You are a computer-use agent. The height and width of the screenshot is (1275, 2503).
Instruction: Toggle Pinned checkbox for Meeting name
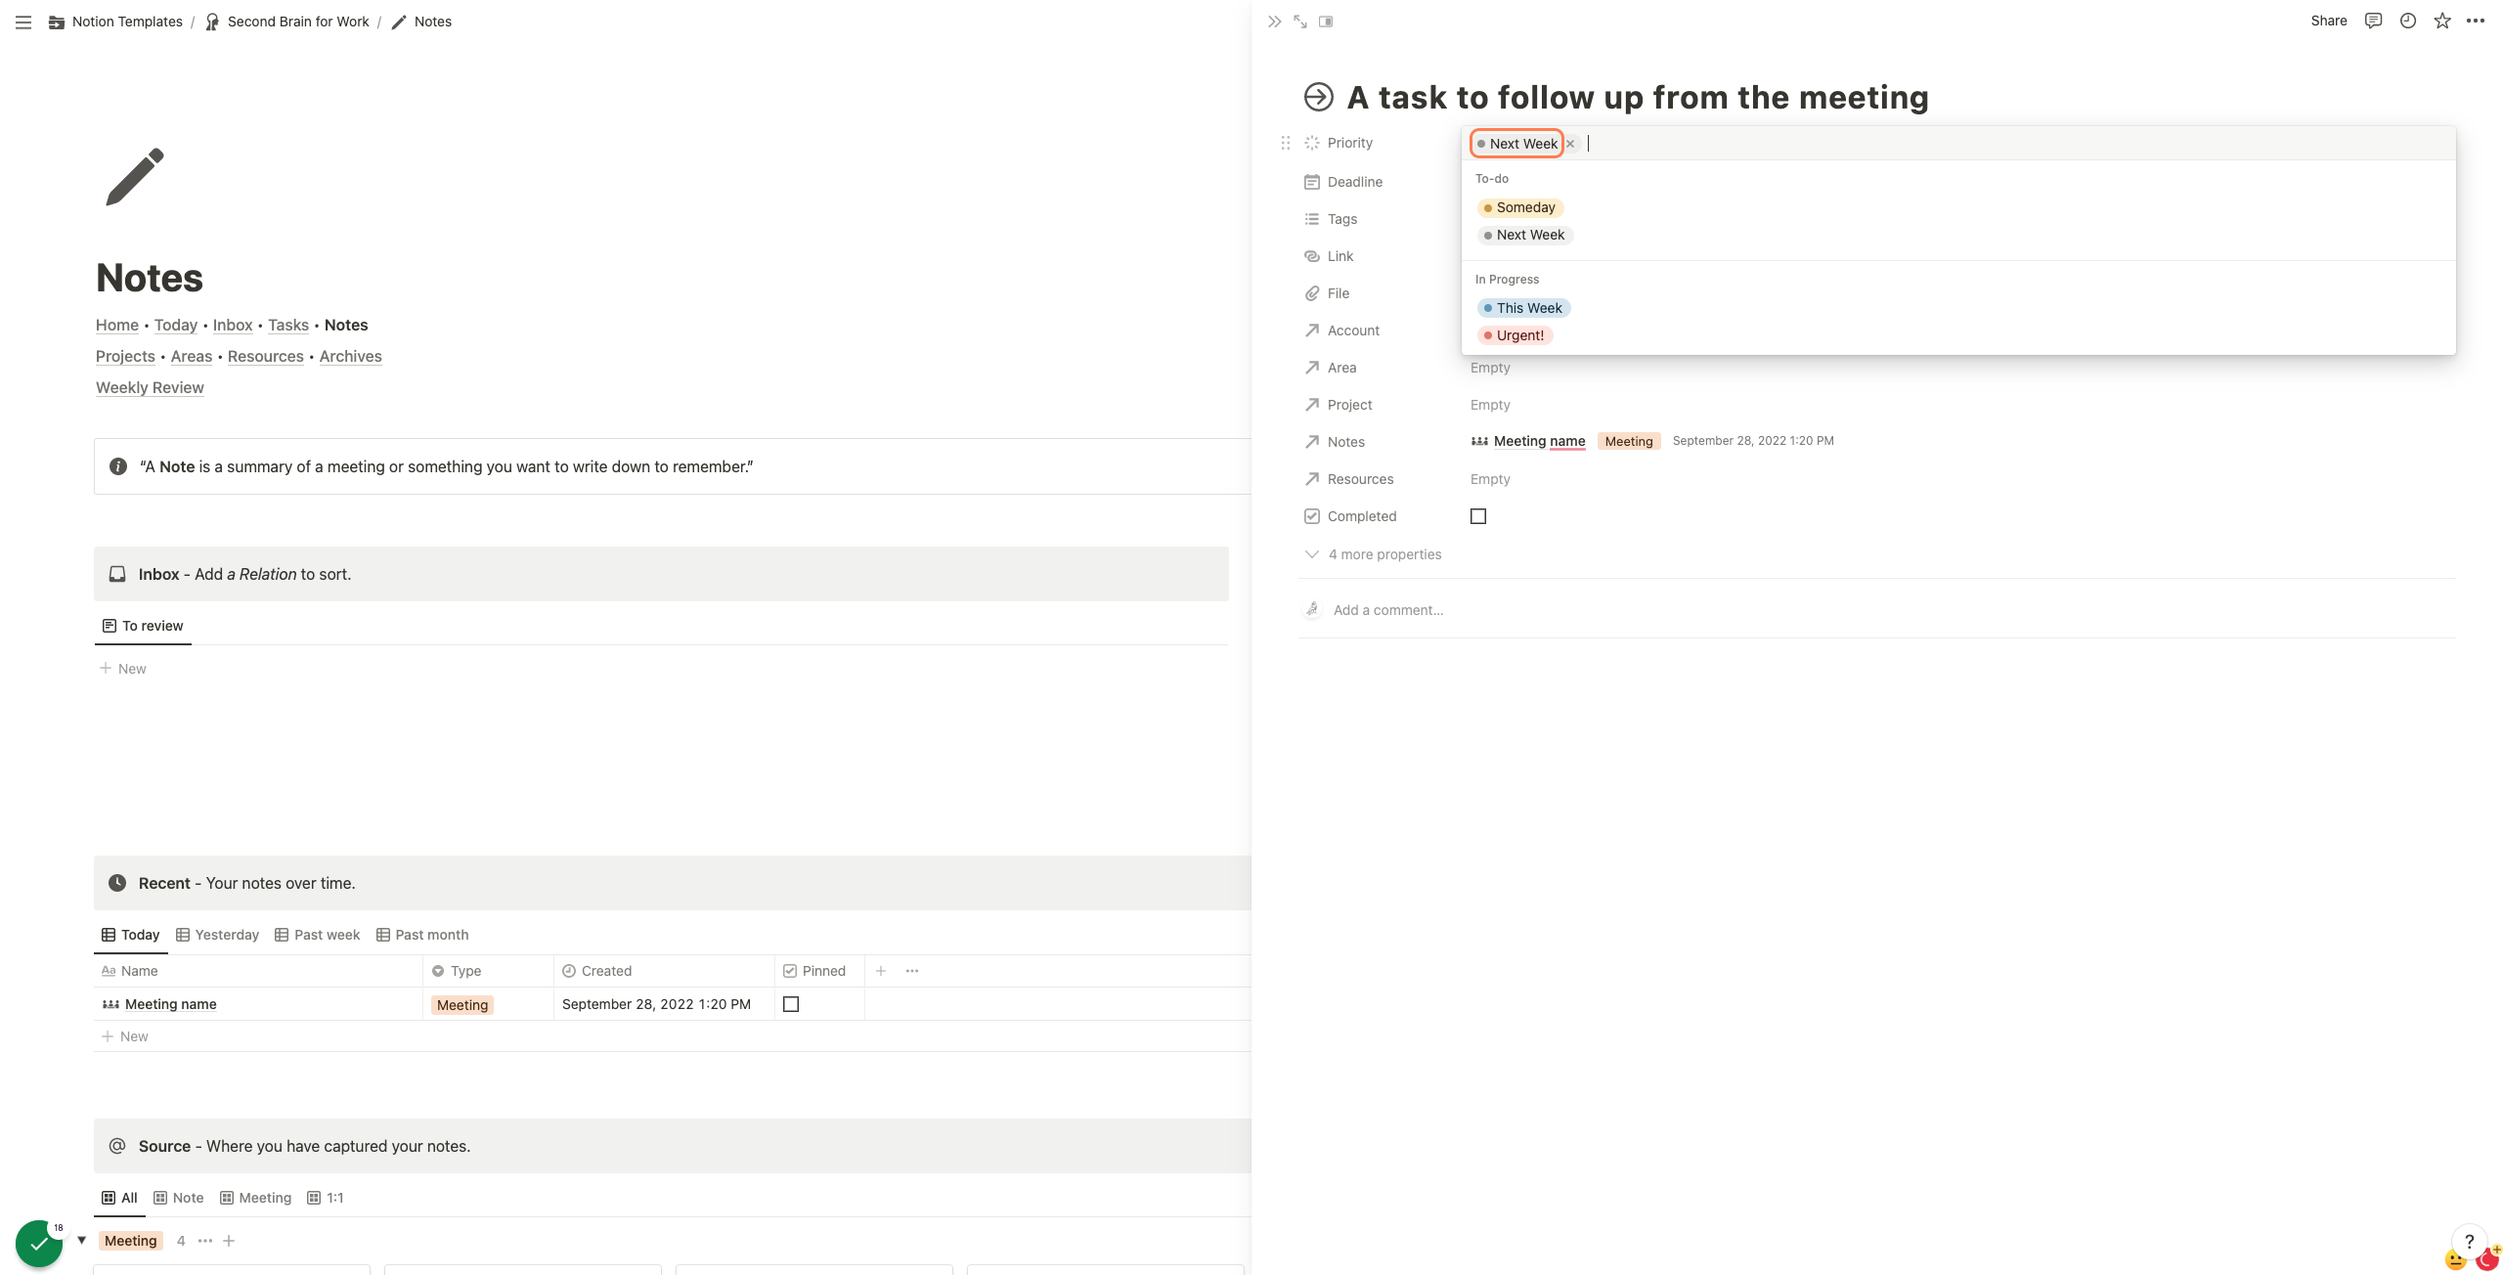[x=791, y=1004]
